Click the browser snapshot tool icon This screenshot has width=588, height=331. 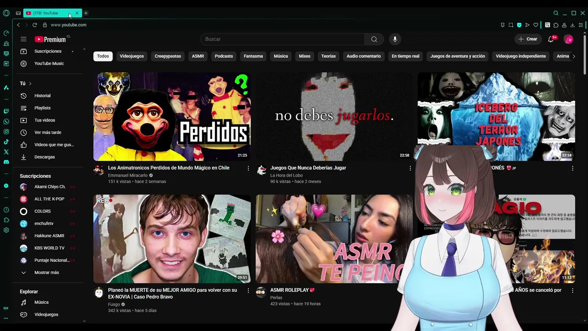(511, 25)
